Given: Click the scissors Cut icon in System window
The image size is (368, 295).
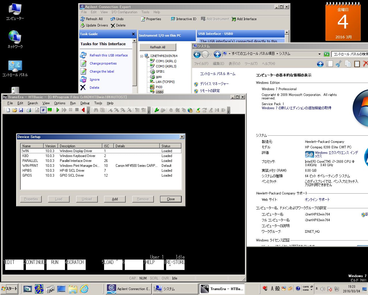Looking at the screenshot, I should (x=339, y=64).
